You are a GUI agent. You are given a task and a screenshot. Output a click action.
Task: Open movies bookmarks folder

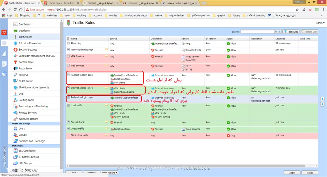click(x=111, y=15)
